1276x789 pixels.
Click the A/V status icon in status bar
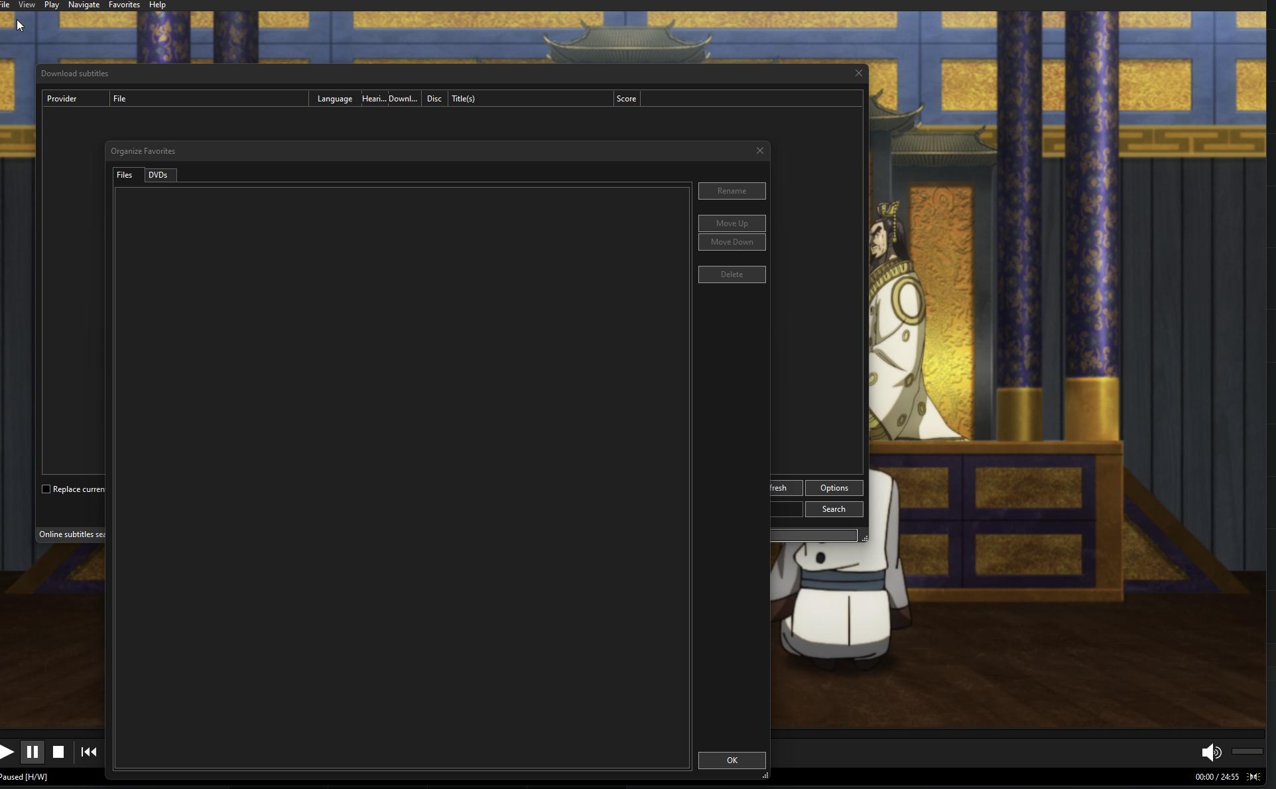click(x=1255, y=776)
